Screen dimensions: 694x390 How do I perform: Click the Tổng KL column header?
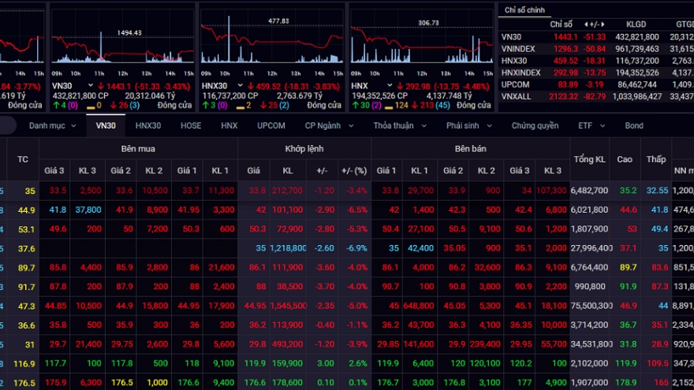pyautogui.click(x=589, y=159)
